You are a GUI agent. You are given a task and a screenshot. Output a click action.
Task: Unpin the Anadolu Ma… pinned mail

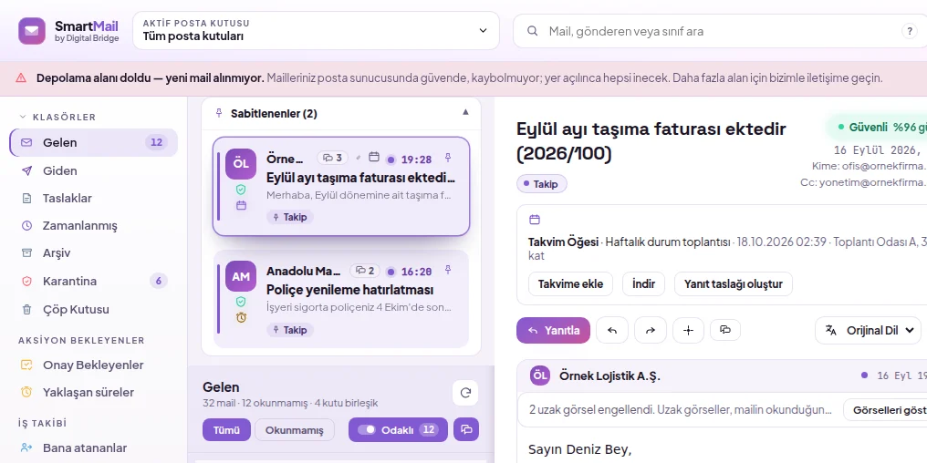tap(448, 270)
